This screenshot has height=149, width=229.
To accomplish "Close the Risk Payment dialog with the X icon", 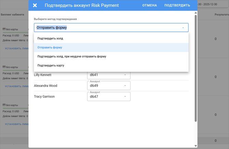I will pos(35,5).
